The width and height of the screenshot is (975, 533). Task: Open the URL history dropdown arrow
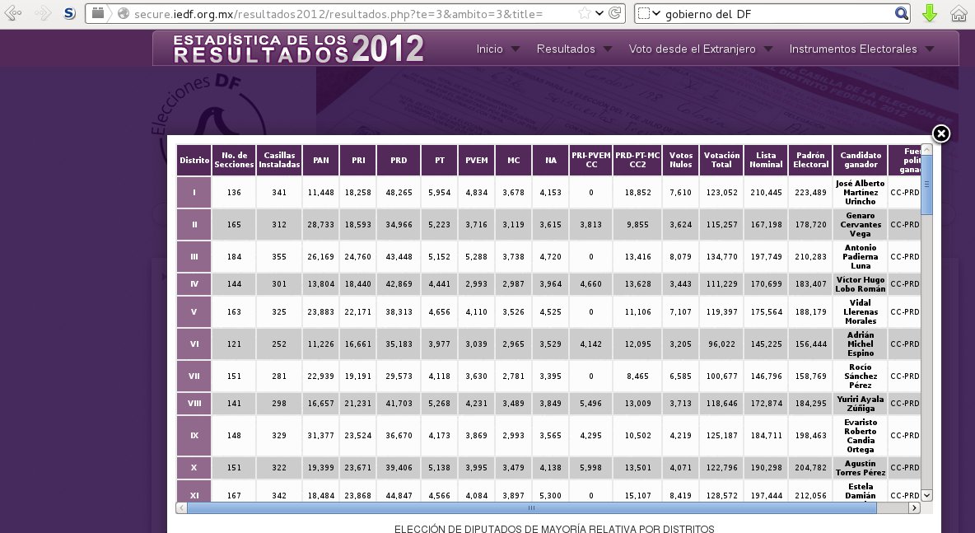coord(599,14)
